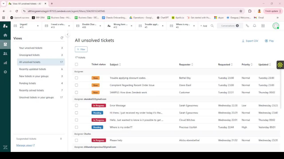Open the Conversations dropdown
The image size is (284, 159).
click(230, 26)
